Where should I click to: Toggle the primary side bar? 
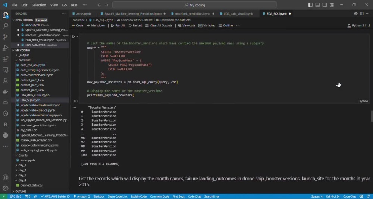[x=310, y=5]
